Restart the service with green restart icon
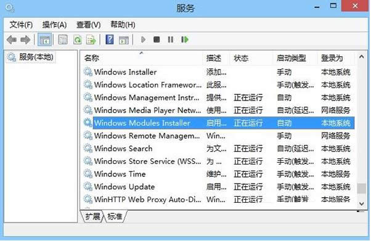Viewport: 371px width, 241px height. click(184, 39)
